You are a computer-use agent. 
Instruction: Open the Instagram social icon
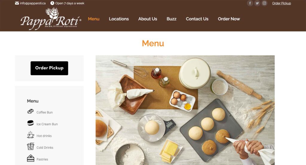[264, 3]
